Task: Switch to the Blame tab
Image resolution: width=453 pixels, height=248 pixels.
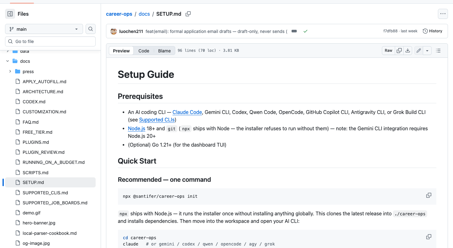Action: (x=164, y=51)
